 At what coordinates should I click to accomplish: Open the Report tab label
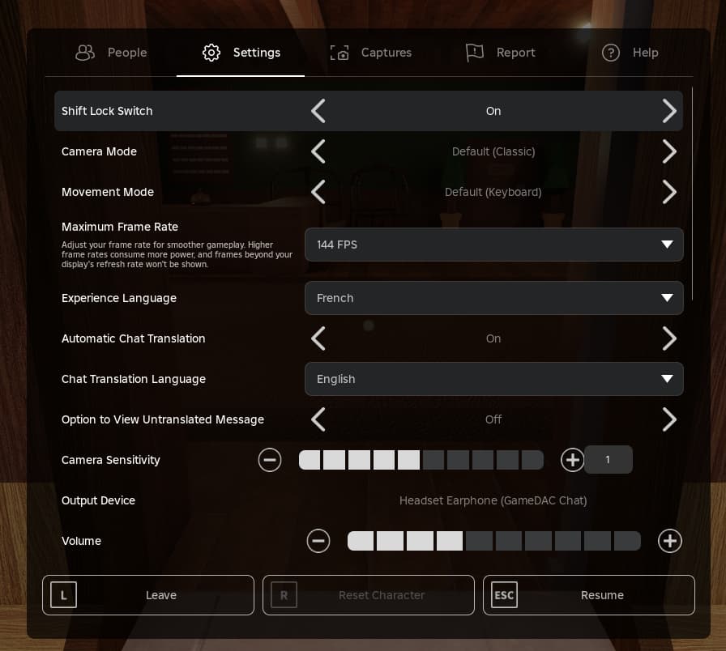(x=516, y=53)
